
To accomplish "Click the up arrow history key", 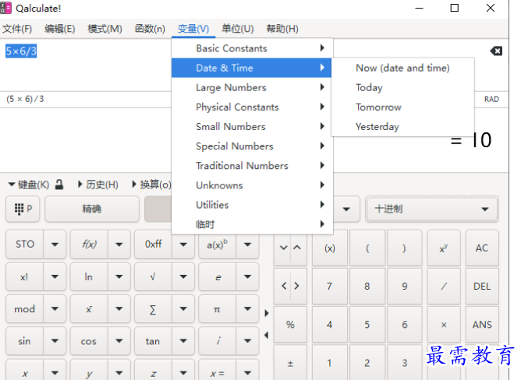I will click(297, 248).
